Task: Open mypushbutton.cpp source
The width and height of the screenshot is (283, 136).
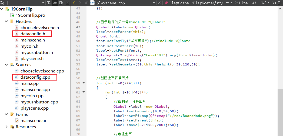Action: click(x=39, y=102)
